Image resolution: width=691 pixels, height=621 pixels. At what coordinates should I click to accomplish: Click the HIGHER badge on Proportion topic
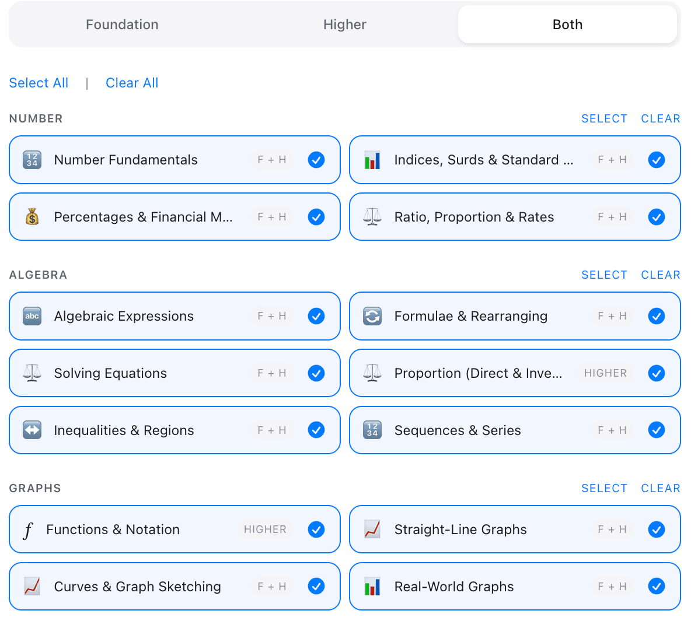tap(605, 373)
